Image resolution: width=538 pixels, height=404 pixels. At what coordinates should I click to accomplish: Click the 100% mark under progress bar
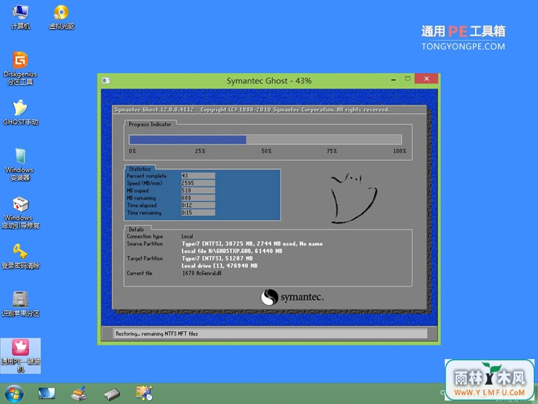coord(400,151)
